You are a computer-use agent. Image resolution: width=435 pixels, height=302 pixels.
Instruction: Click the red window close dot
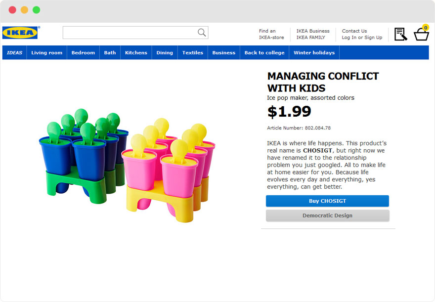point(12,10)
